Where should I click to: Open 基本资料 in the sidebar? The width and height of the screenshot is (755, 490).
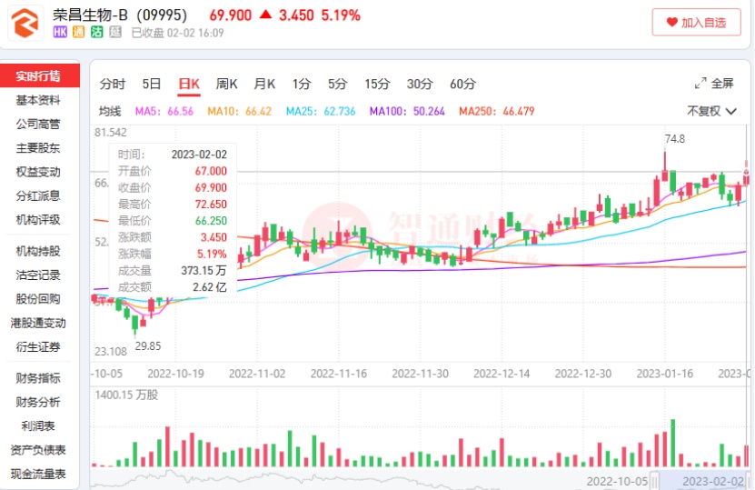coord(38,100)
